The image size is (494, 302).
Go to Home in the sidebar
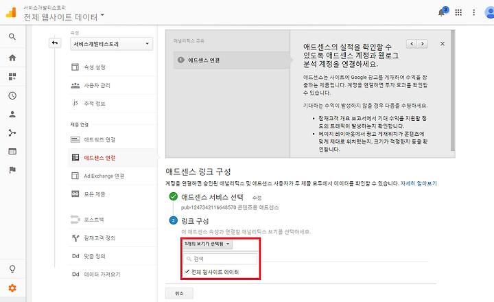pos(12,58)
